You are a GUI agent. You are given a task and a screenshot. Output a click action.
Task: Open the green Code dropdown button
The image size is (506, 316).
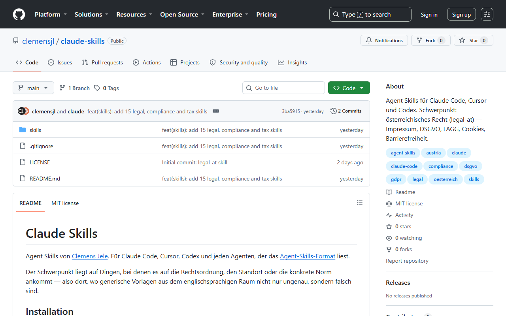pyautogui.click(x=349, y=88)
